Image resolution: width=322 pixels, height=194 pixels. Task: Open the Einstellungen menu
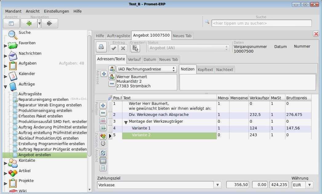coord(56,11)
